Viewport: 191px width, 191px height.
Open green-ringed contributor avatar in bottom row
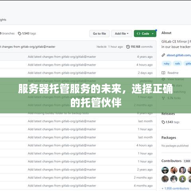[x=183, y=179]
